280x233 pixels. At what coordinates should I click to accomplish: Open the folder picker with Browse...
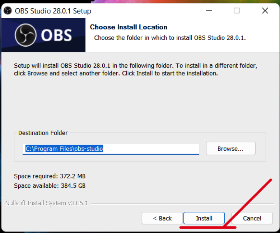click(230, 149)
